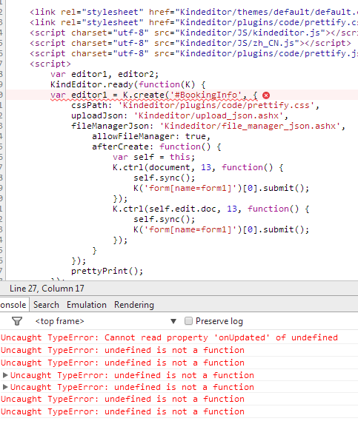This screenshot has height=441, width=358.
Task: Click the last Uncaught TypeError message
Action: [x=122, y=411]
